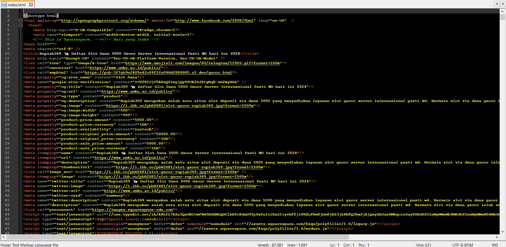Click the "Col : 1" status bar field

349,245
